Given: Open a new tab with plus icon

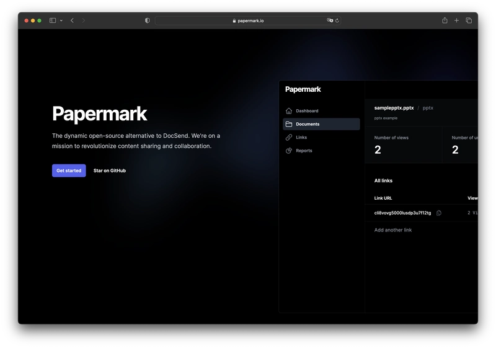Looking at the screenshot, I should point(456,20).
